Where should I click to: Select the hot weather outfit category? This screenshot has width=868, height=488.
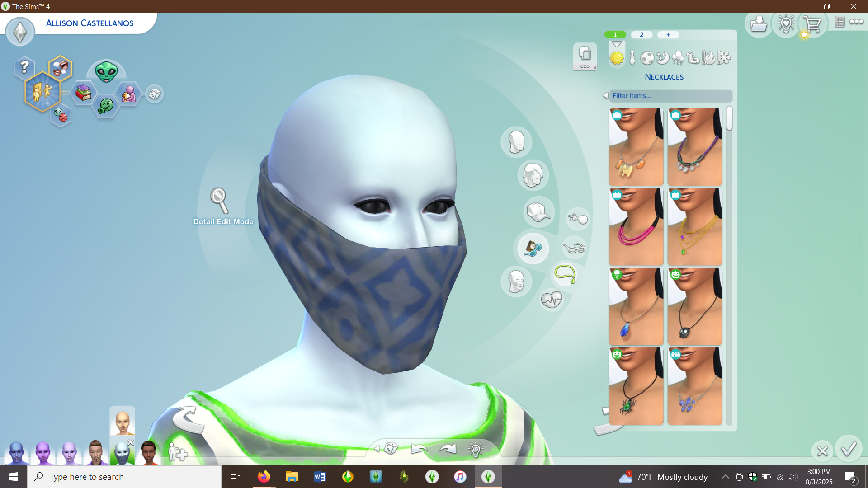point(708,58)
